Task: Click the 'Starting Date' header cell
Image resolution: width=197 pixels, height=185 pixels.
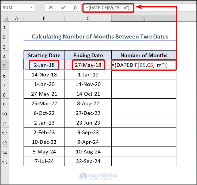Action: (44, 55)
